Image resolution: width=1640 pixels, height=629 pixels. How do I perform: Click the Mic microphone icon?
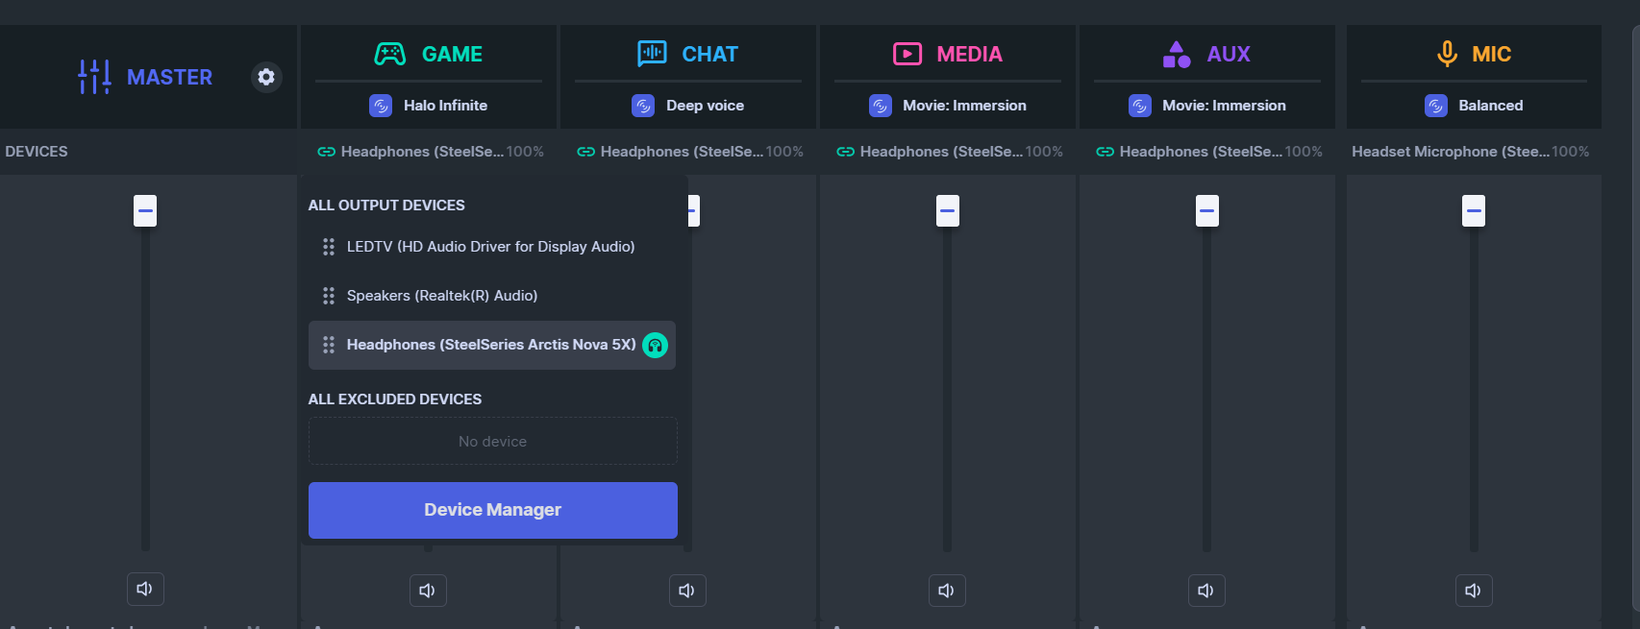[x=1447, y=54]
